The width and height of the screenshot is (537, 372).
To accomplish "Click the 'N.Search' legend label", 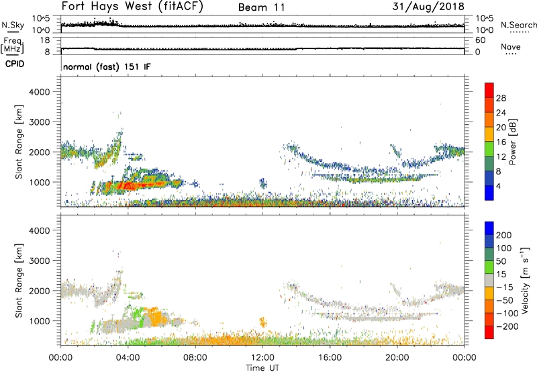I will click(518, 25).
